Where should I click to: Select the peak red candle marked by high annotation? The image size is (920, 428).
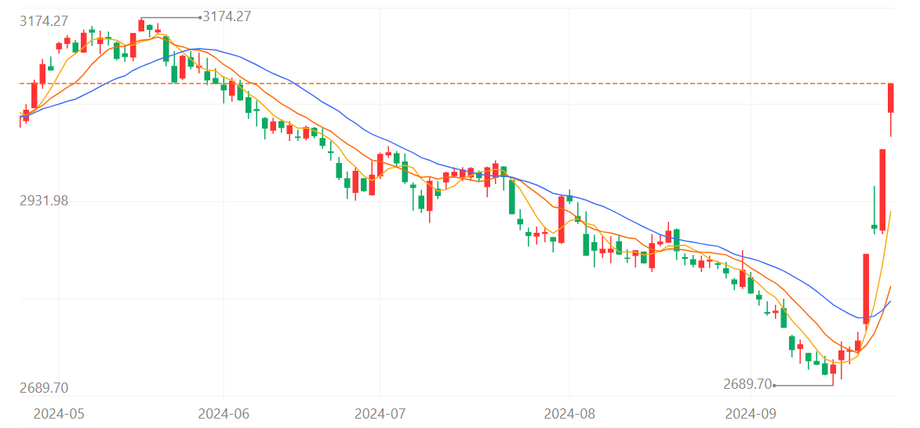[x=141, y=25]
